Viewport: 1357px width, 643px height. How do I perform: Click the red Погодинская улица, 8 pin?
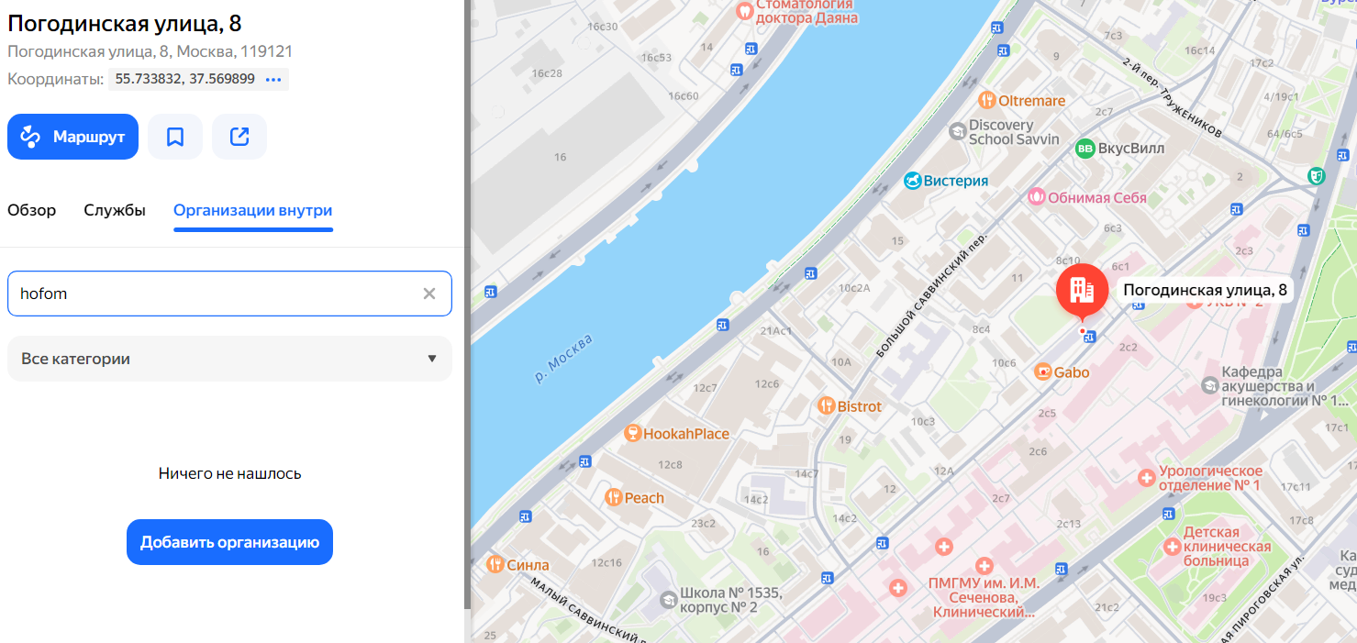[1082, 289]
